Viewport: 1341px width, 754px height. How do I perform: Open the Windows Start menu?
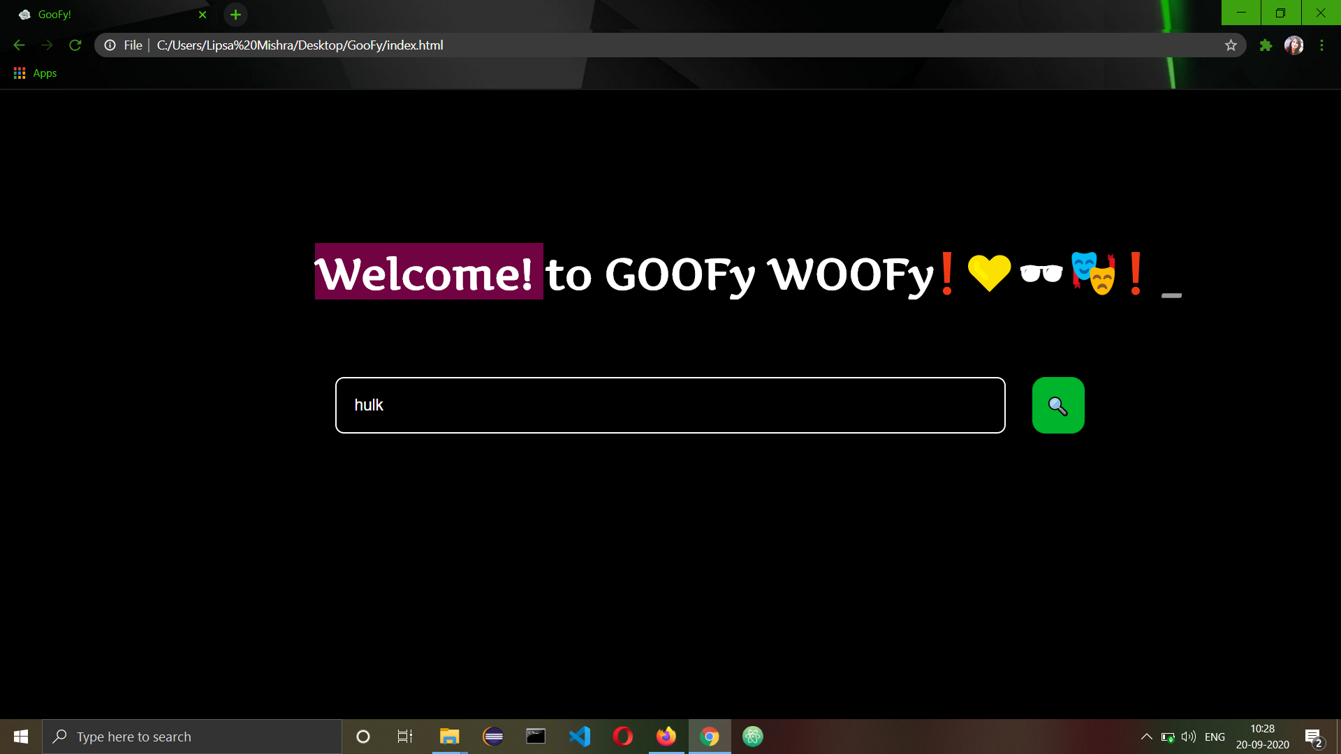(x=21, y=737)
